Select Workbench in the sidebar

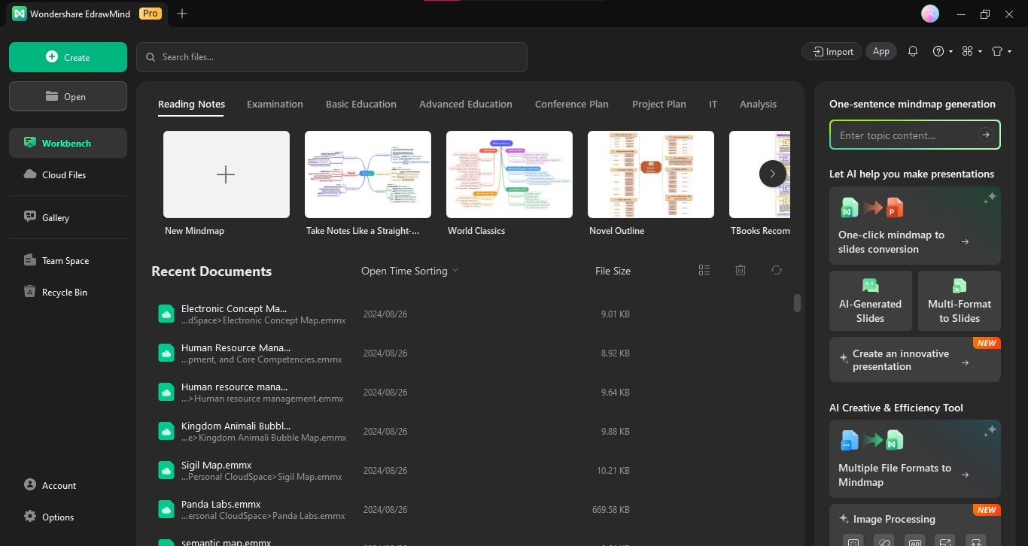tap(68, 143)
